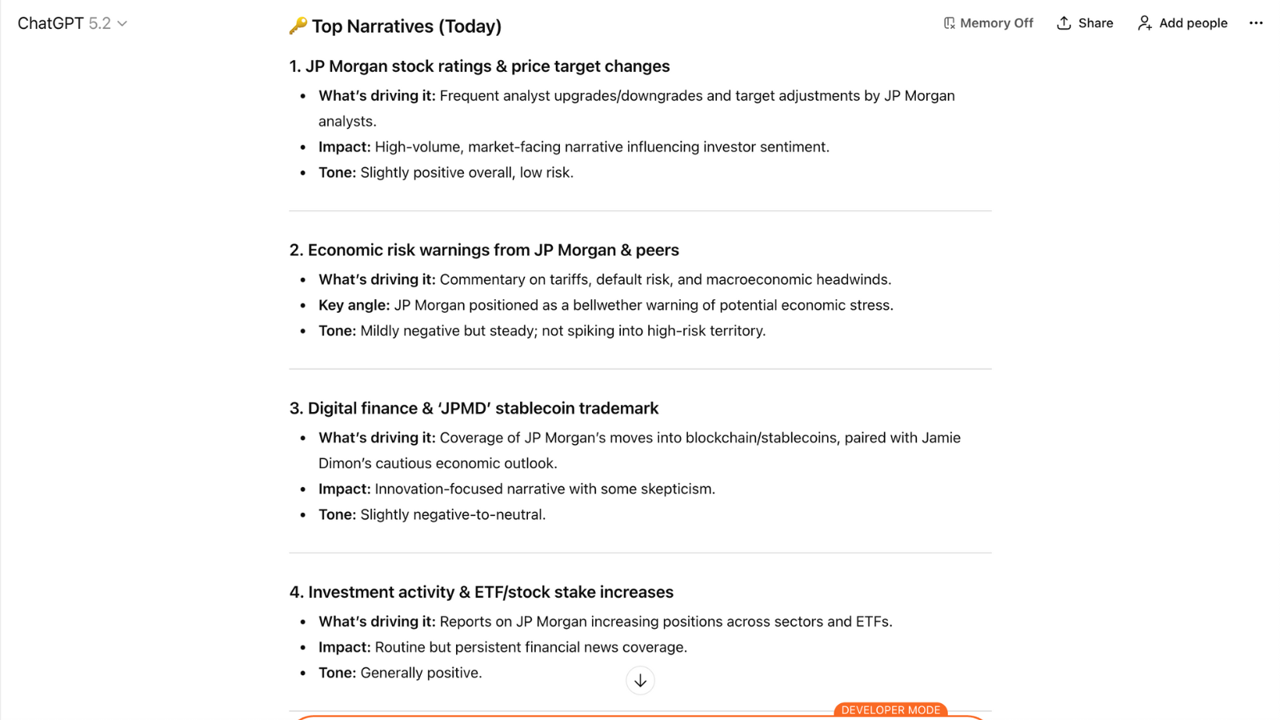Click the Memory Off icon
The width and height of the screenshot is (1280, 720).
pyautogui.click(x=949, y=23)
